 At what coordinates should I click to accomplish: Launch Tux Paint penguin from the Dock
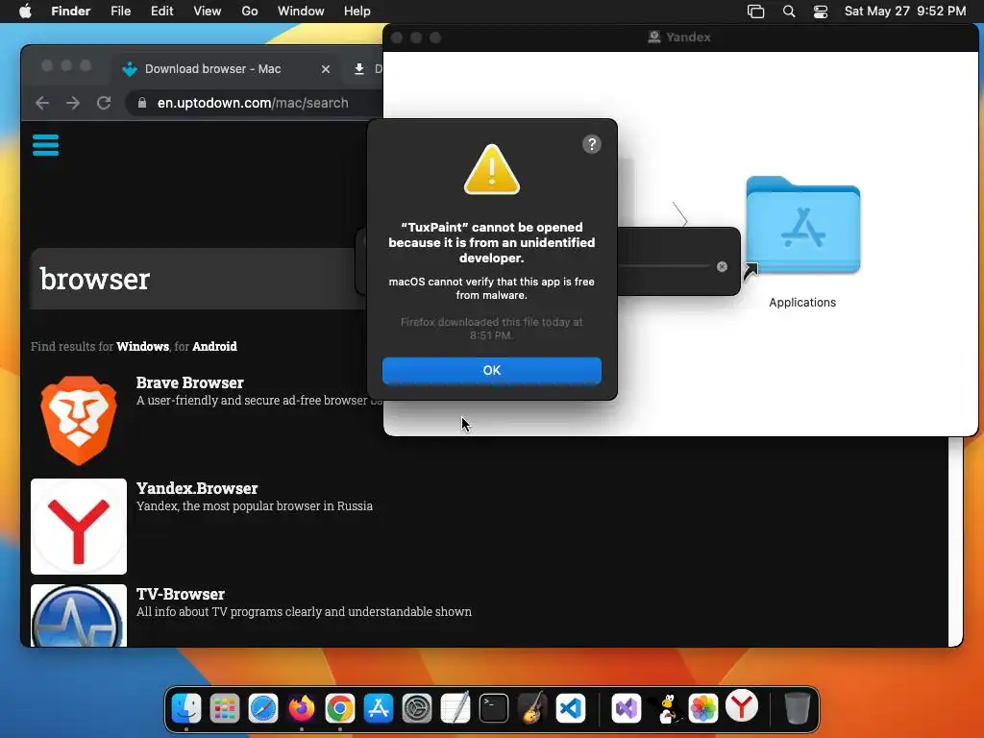667,708
